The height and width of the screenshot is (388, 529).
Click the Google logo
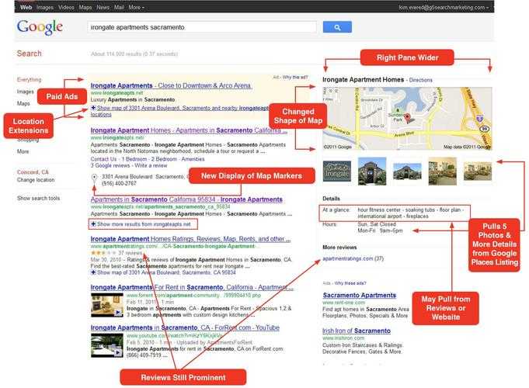pos(40,27)
